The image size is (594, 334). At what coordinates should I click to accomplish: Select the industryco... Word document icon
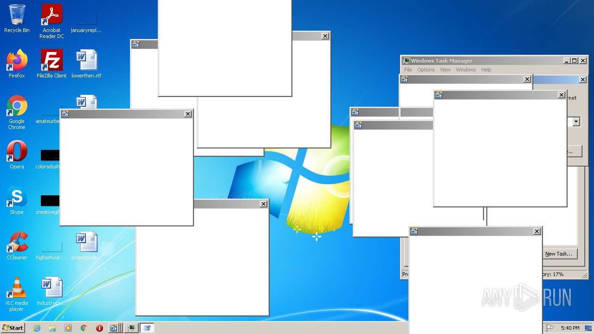(x=52, y=291)
